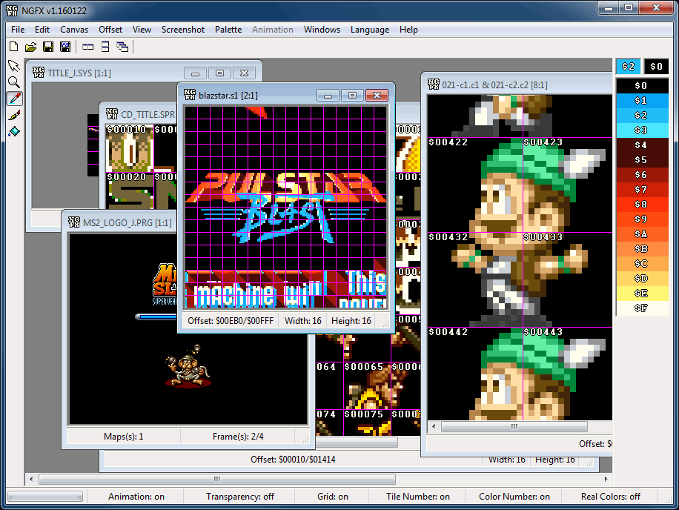Select the magnifying glass zoom tool
Screen dimensions: 679x510
(14, 82)
